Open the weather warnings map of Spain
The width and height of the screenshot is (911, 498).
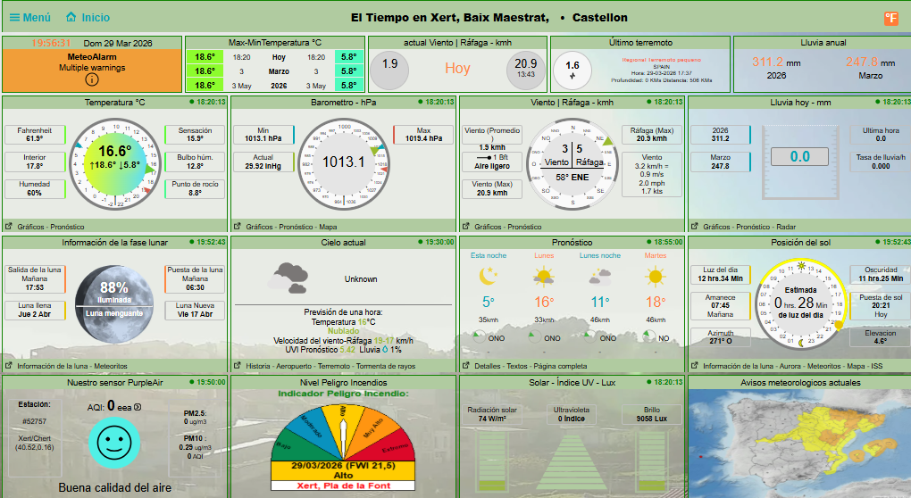(x=798, y=444)
